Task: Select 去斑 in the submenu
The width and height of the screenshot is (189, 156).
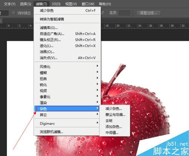Action: tap(115, 120)
